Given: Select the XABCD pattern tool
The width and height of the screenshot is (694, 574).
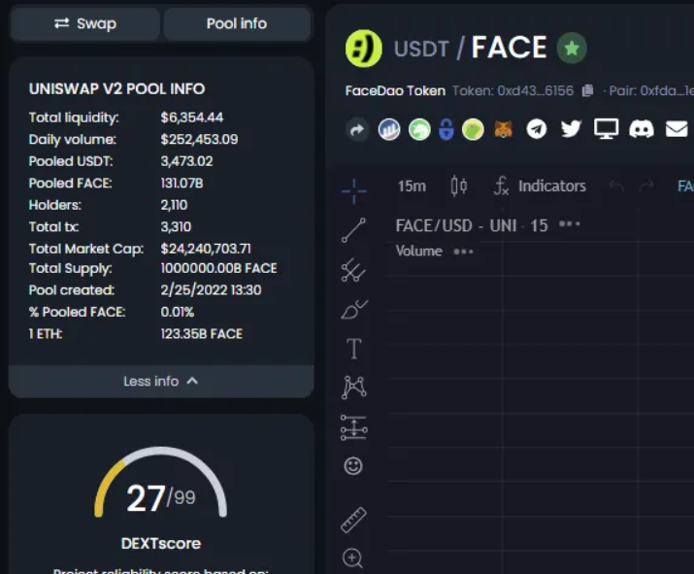Looking at the screenshot, I should 353,388.
